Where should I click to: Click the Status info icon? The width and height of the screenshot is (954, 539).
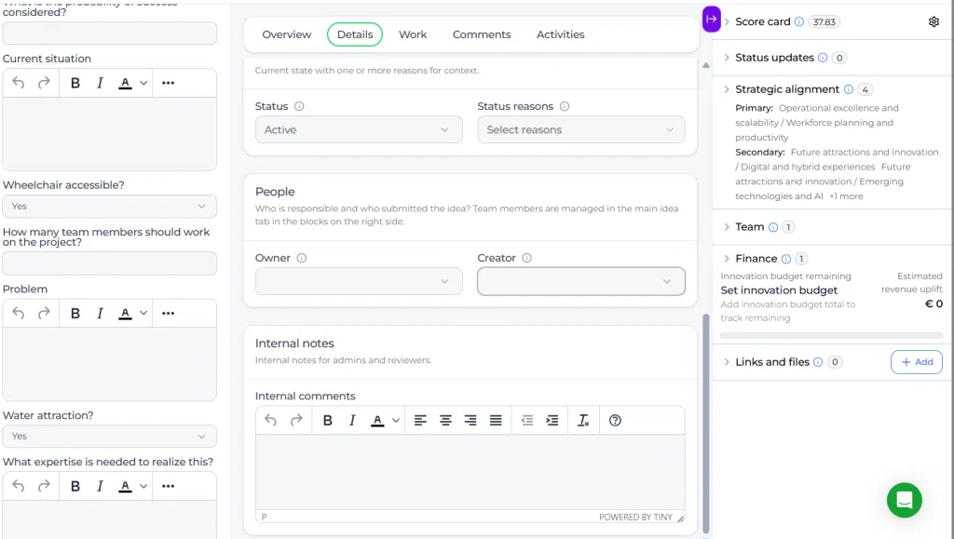pos(299,106)
